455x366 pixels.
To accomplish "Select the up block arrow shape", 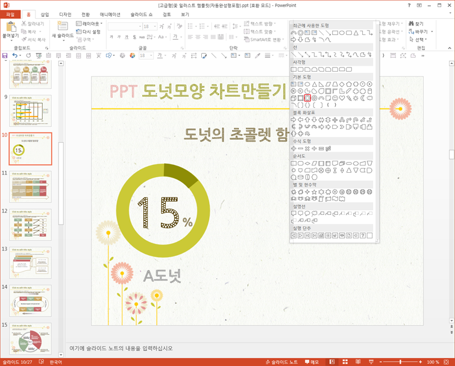I will point(307,120).
